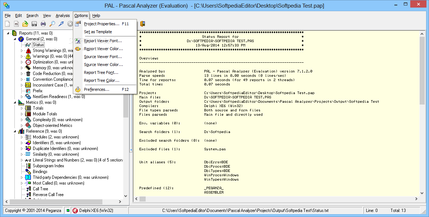Expand the Strong Warnings node
This screenshot has width=429, height=217.
(22, 50)
